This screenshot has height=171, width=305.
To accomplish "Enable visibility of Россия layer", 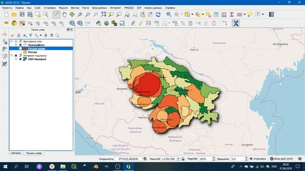I will coord(20,52).
